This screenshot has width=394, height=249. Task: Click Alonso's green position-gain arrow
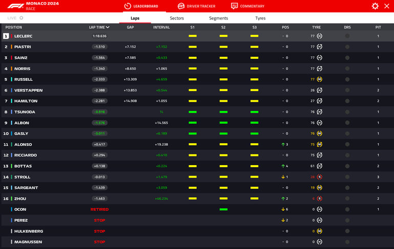283,144
